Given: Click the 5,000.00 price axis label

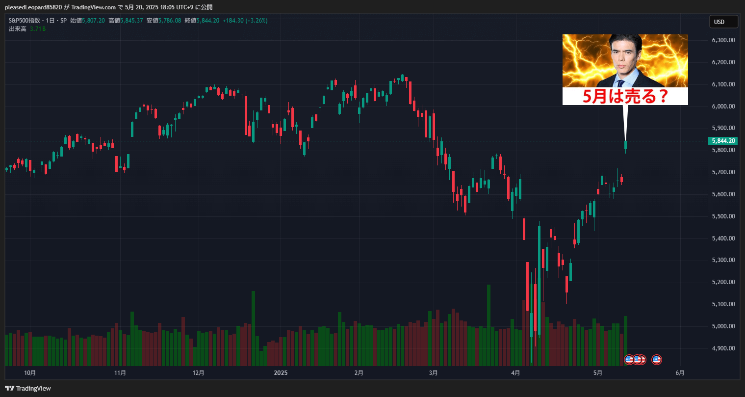Looking at the screenshot, I should pyautogui.click(x=723, y=326).
